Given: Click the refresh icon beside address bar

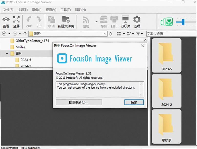Looking at the screenshot, I should coord(110,34).
